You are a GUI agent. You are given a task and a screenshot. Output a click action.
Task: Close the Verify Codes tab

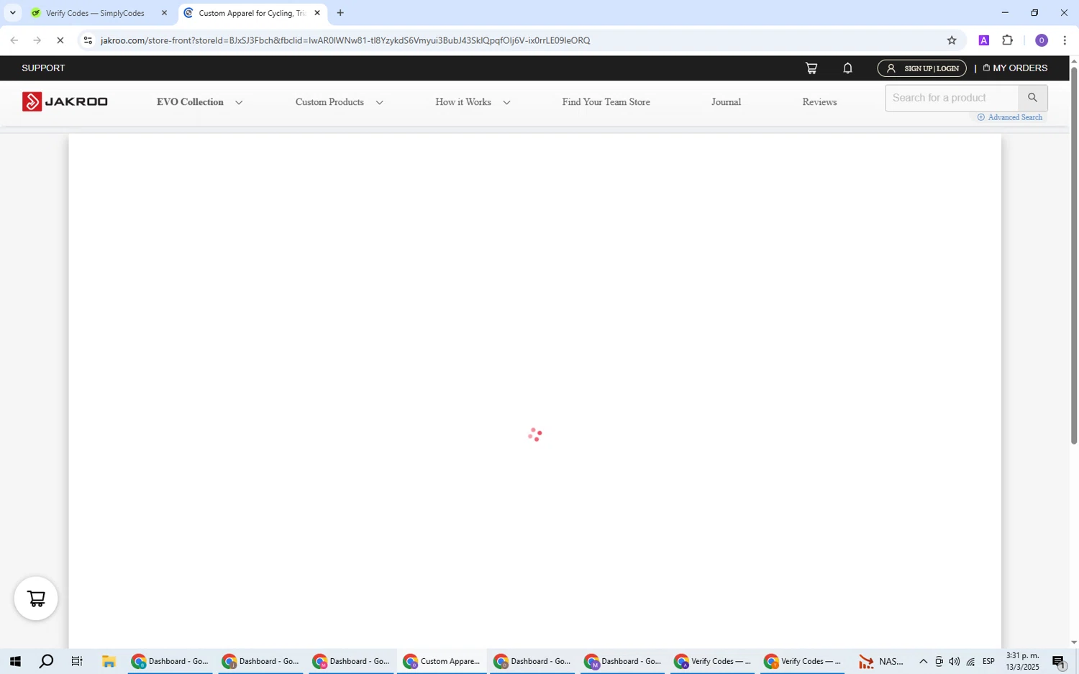tap(164, 13)
